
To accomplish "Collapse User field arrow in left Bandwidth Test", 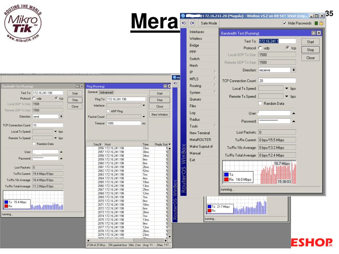I will (61, 152).
